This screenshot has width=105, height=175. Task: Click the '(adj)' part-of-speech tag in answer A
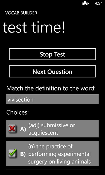tap(34, 126)
